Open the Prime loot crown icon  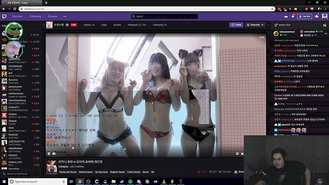click(x=286, y=16)
